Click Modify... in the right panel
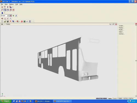The width and height of the screenshot is (137, 103). [121, 30]
